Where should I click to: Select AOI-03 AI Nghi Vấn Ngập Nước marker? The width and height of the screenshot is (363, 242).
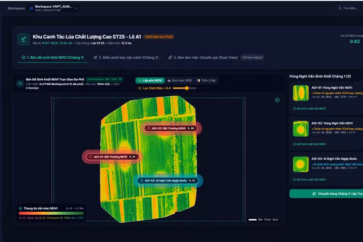point(168,181)
